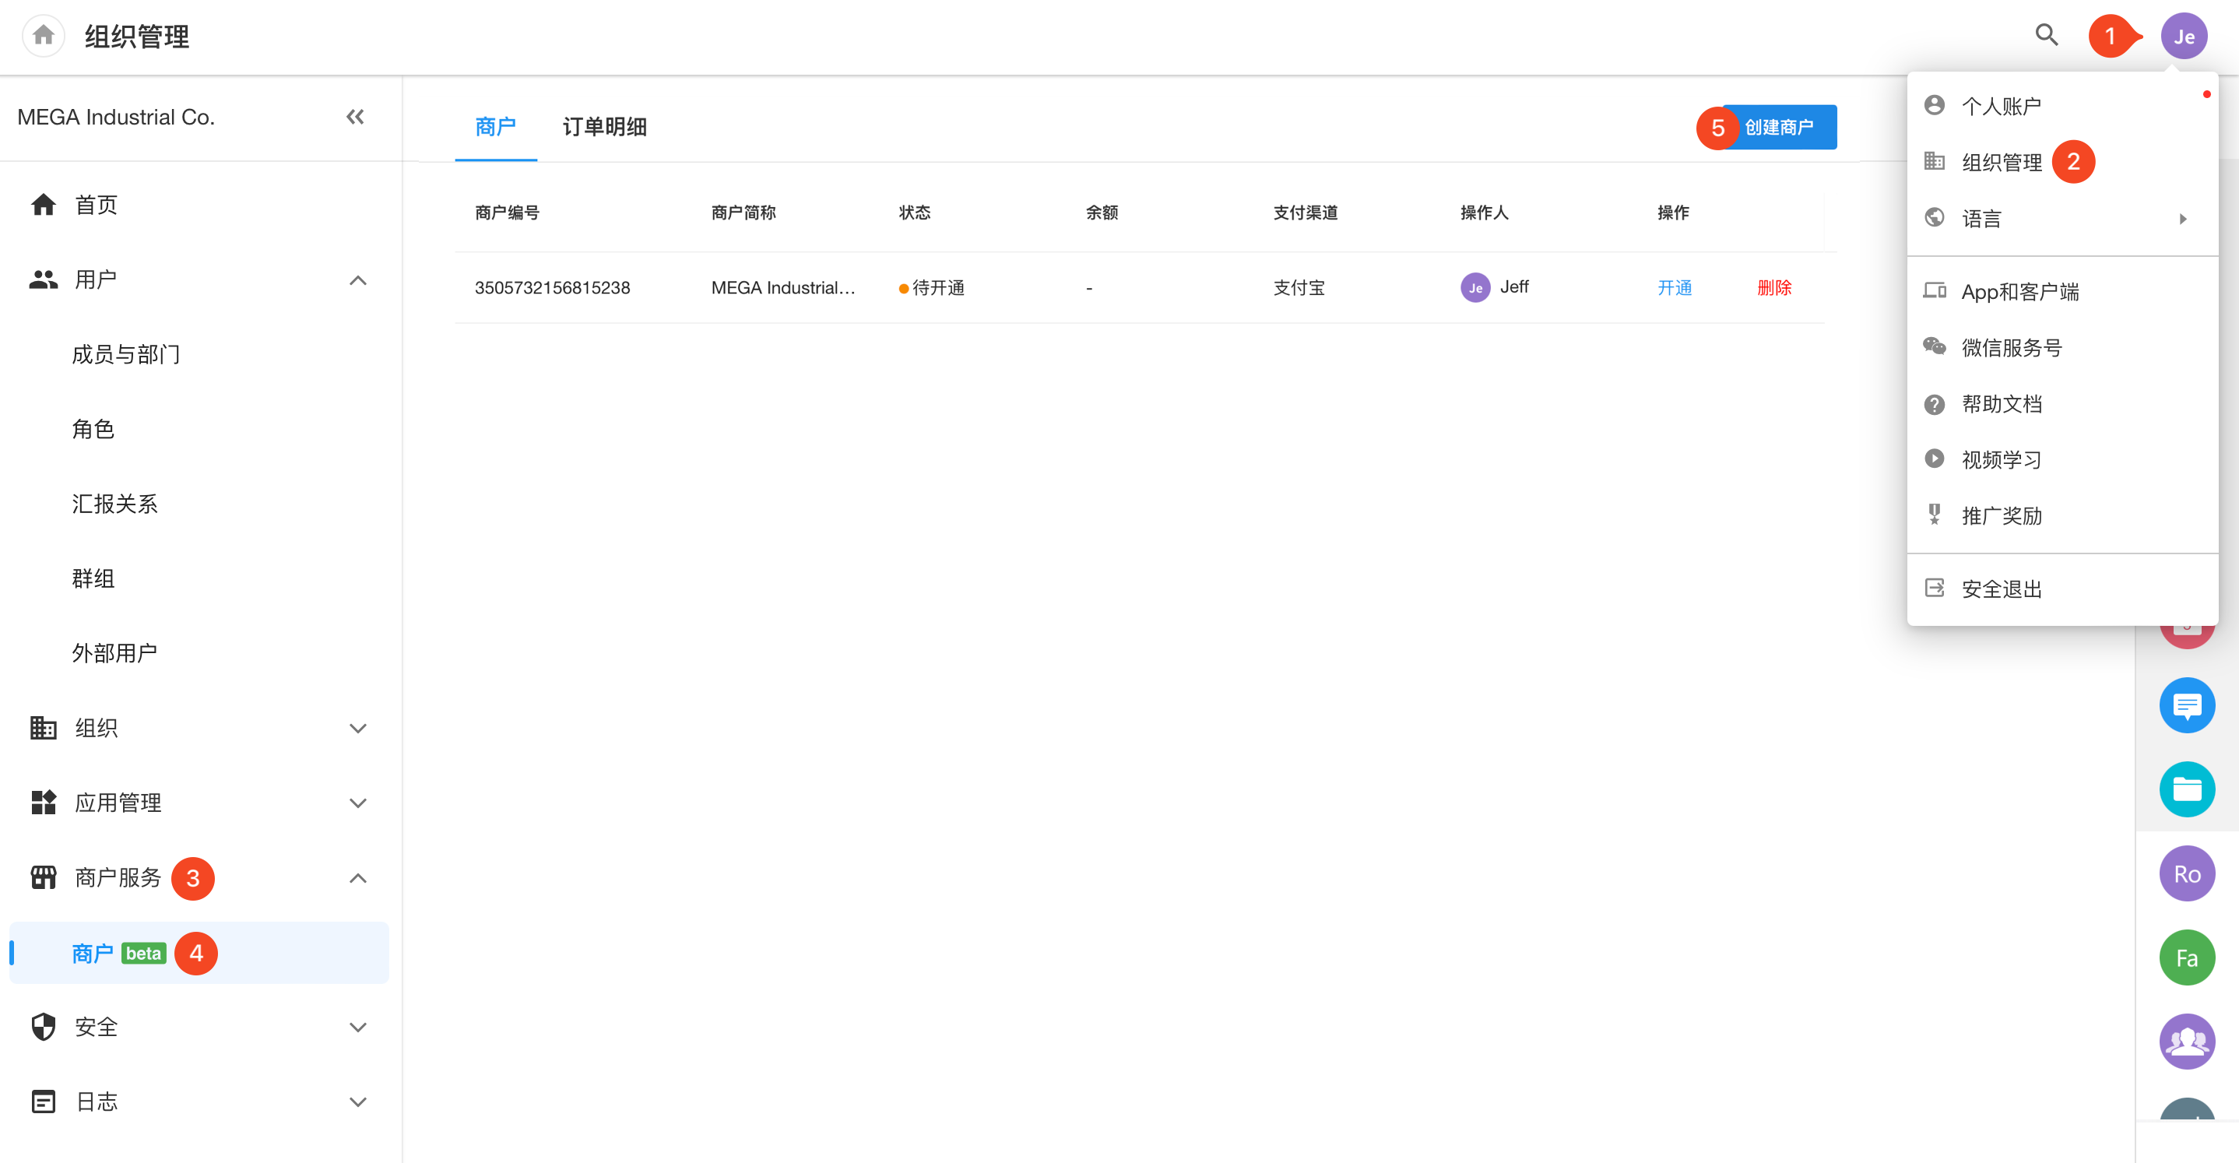Open the teal folder icon
The height and width of the screenshot is (1163, 2239).
click(x=2186, y=789)
